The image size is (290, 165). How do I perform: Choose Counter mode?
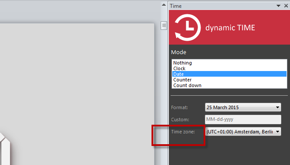click(229, 80)
